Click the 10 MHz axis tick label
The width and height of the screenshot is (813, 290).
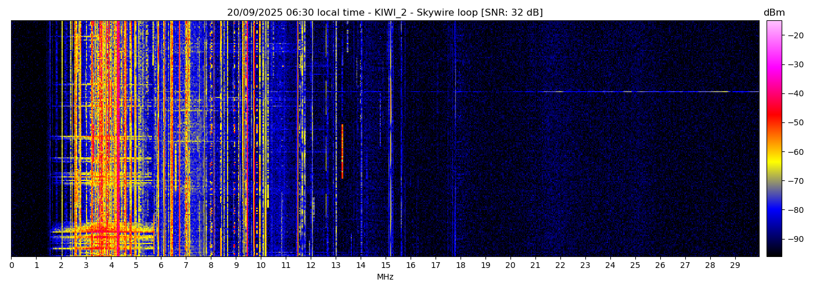coord(261,266)
